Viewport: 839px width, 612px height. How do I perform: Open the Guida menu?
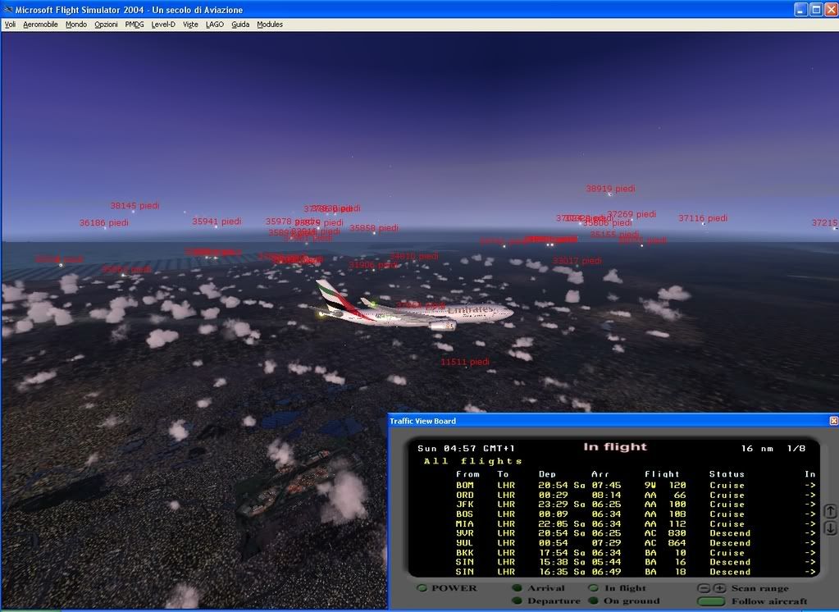pyautogui.click(x=240, y=24)
